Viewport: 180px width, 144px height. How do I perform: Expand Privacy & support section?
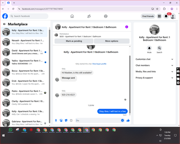click(154, 78)
